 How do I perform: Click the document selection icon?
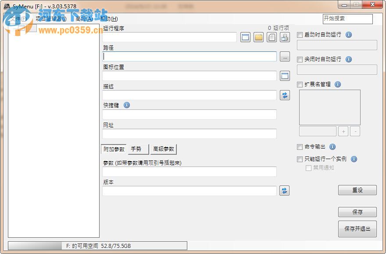point(272,37)
